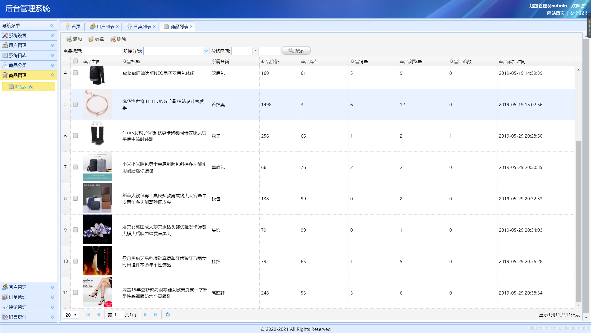Go to the previous page
This screenshot has height=333, width=591.
[x=99, y=315]
